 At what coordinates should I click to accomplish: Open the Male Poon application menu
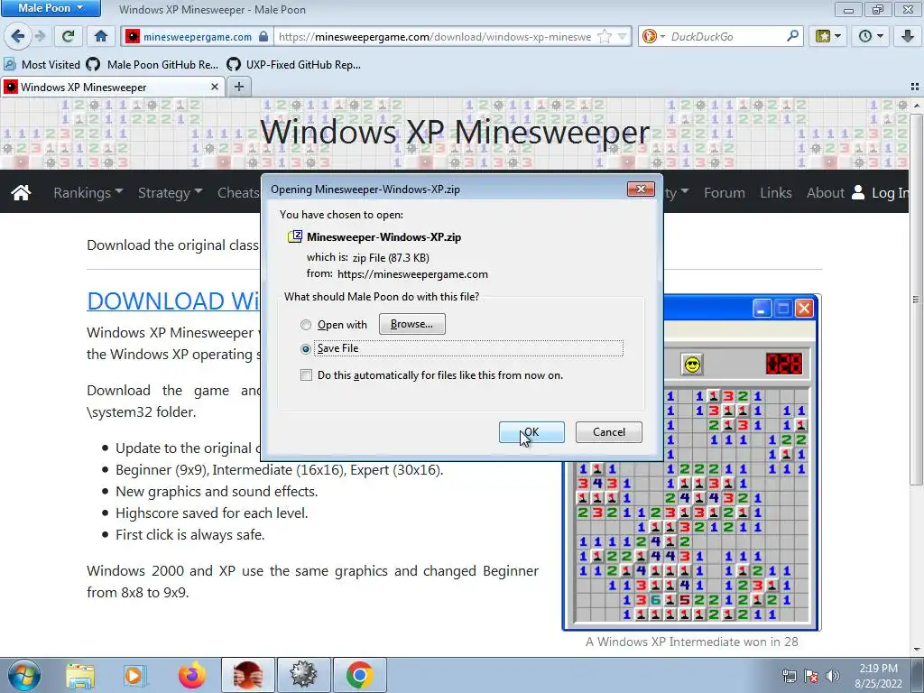tap(51, 8)
